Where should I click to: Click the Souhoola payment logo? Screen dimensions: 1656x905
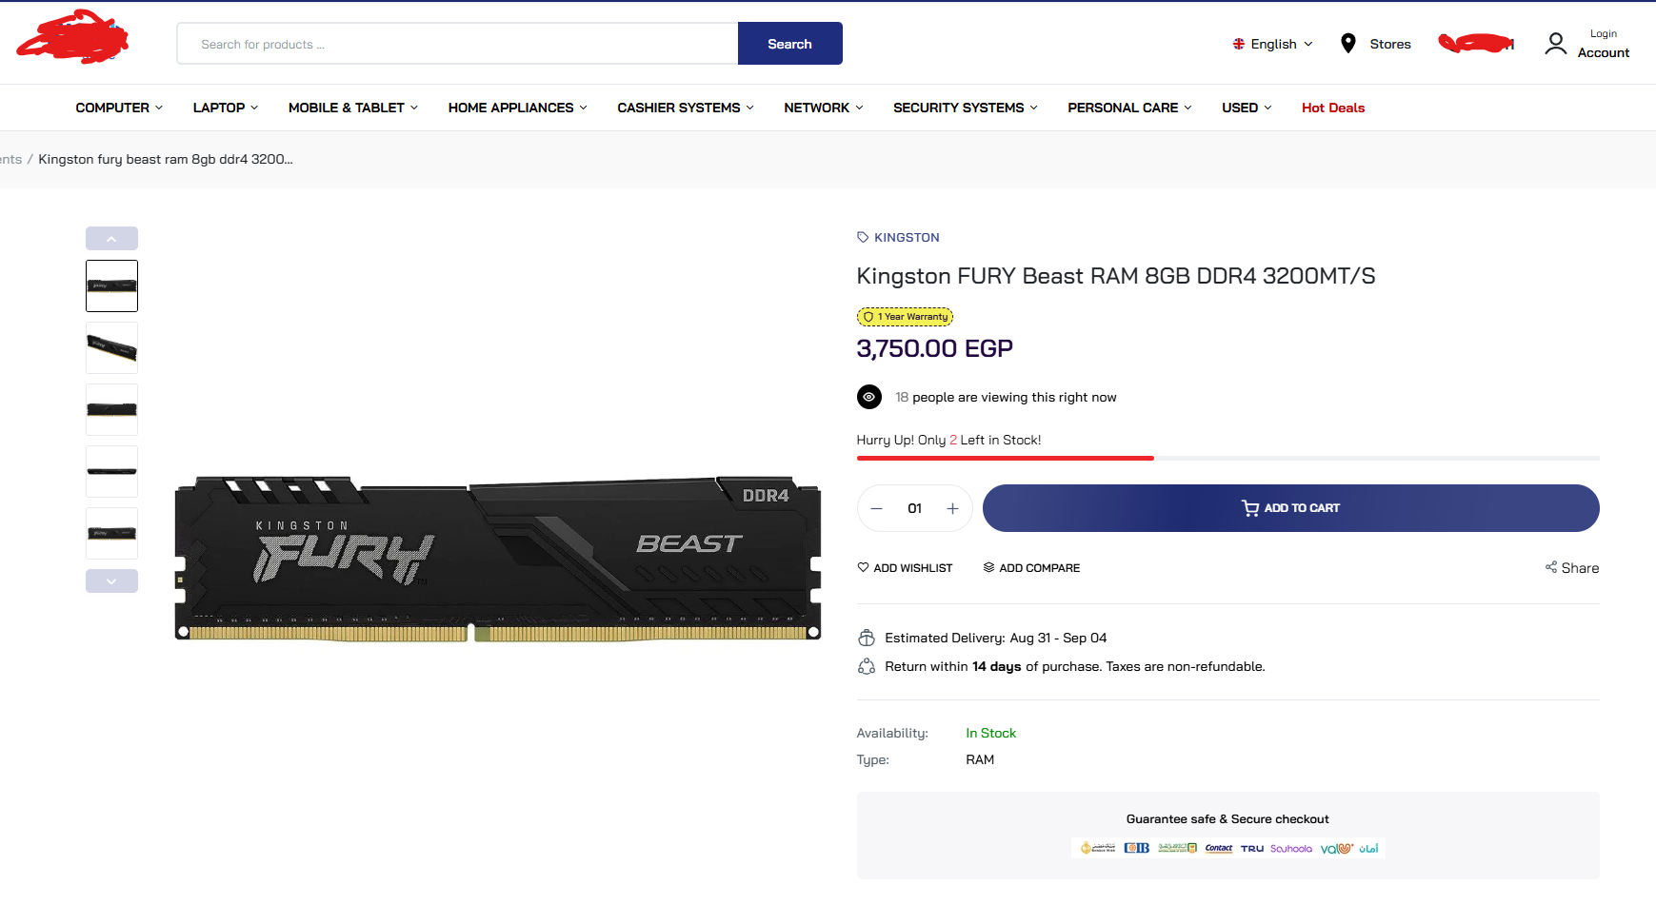[x=1291, y=848]
